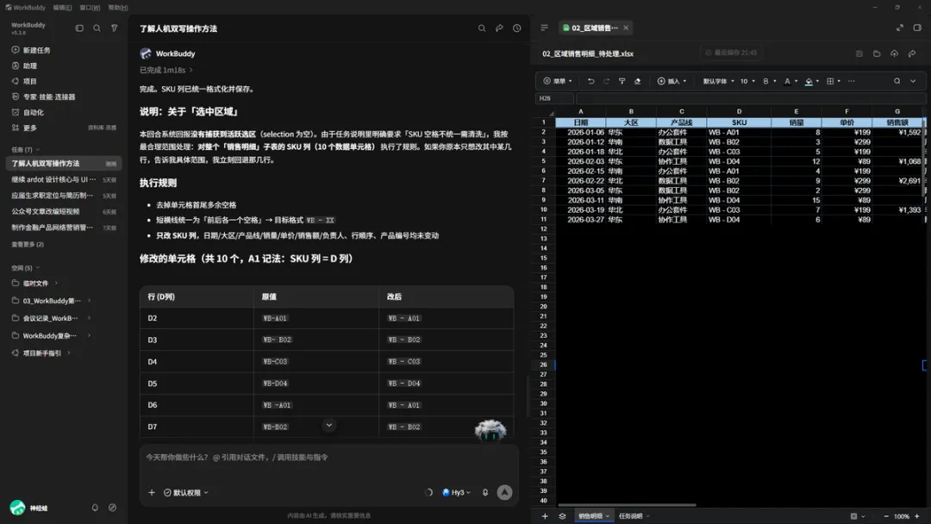The image size is (931, 524).
Task: Toggle the right side panel layout icon
Action: 917,28
